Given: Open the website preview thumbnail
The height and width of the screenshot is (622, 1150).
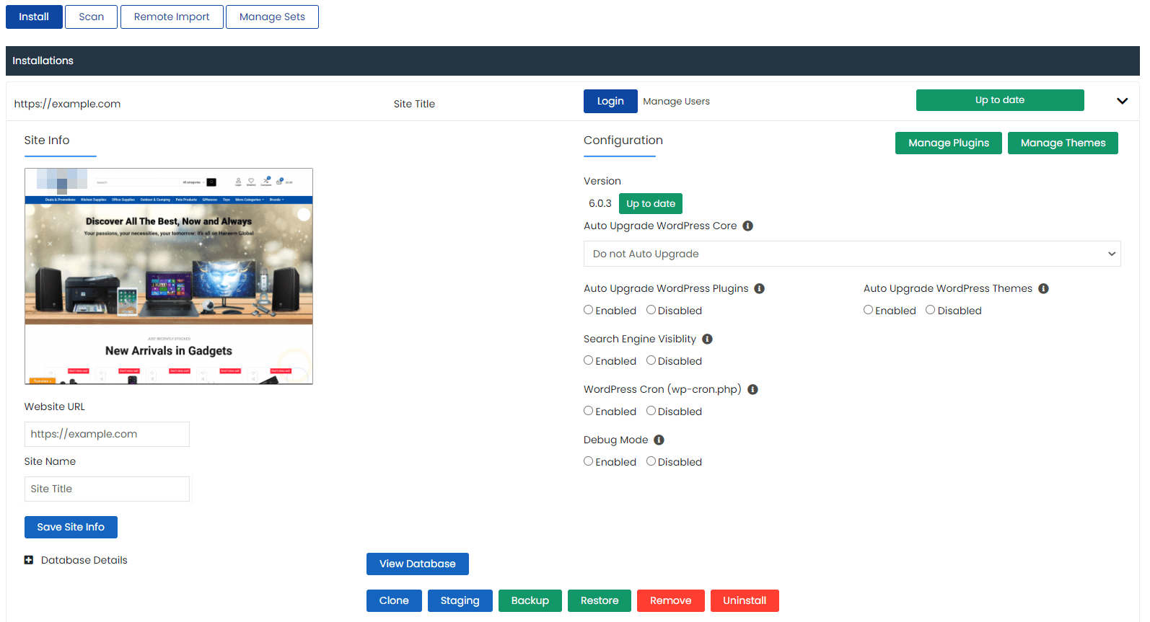Looking at the screenshot, I should [169, 276].
